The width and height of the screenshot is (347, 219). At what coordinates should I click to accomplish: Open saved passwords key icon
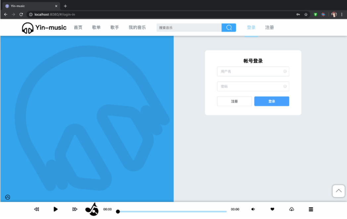click(298, 14)
